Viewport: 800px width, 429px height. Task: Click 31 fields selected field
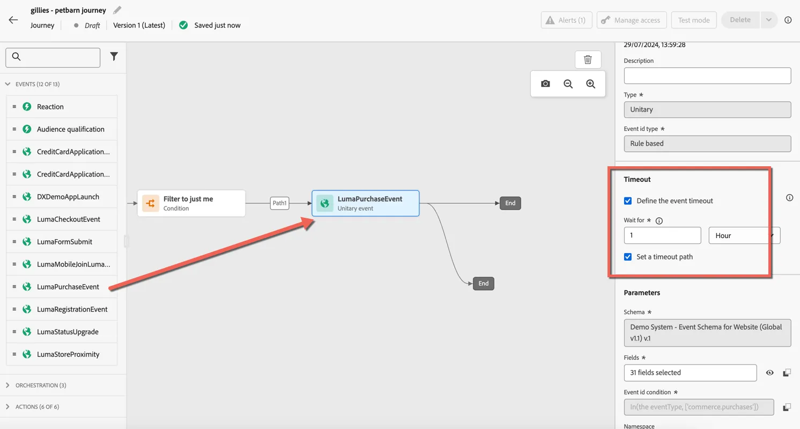[690, 373]
